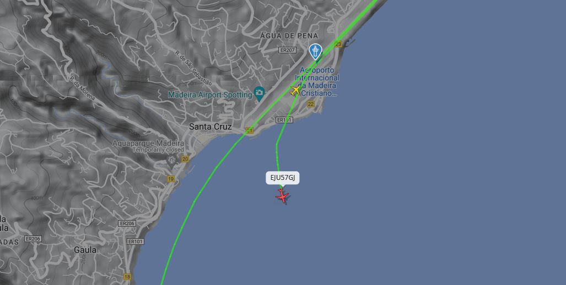
Task: Click the yellow exit 18 road shield
Action: click(127, 277)
